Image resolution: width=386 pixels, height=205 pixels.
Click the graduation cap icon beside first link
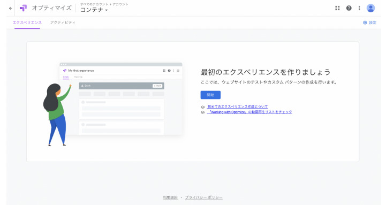click(x=202, y=107)
